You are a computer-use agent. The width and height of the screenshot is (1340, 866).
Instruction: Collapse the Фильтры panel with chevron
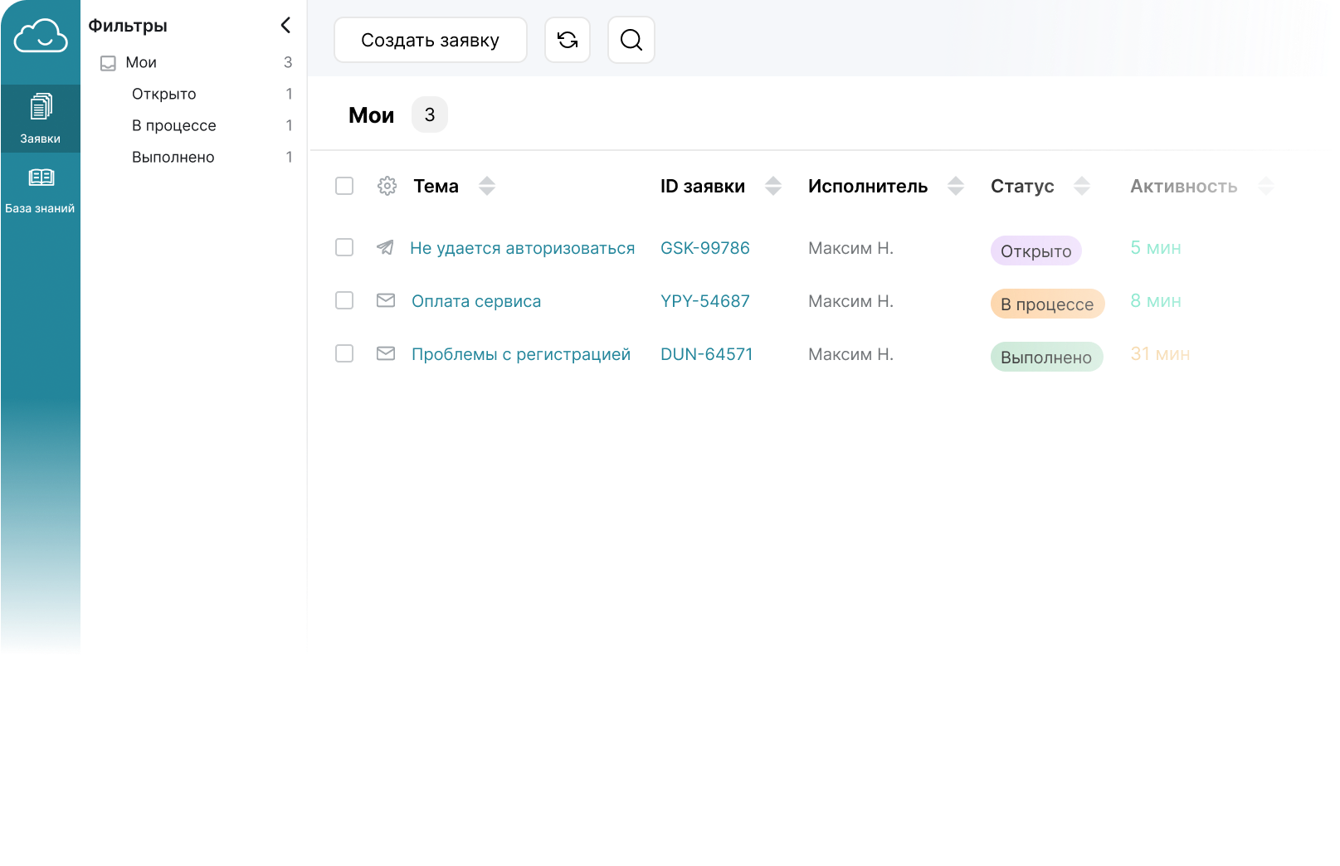click(285, 26)
